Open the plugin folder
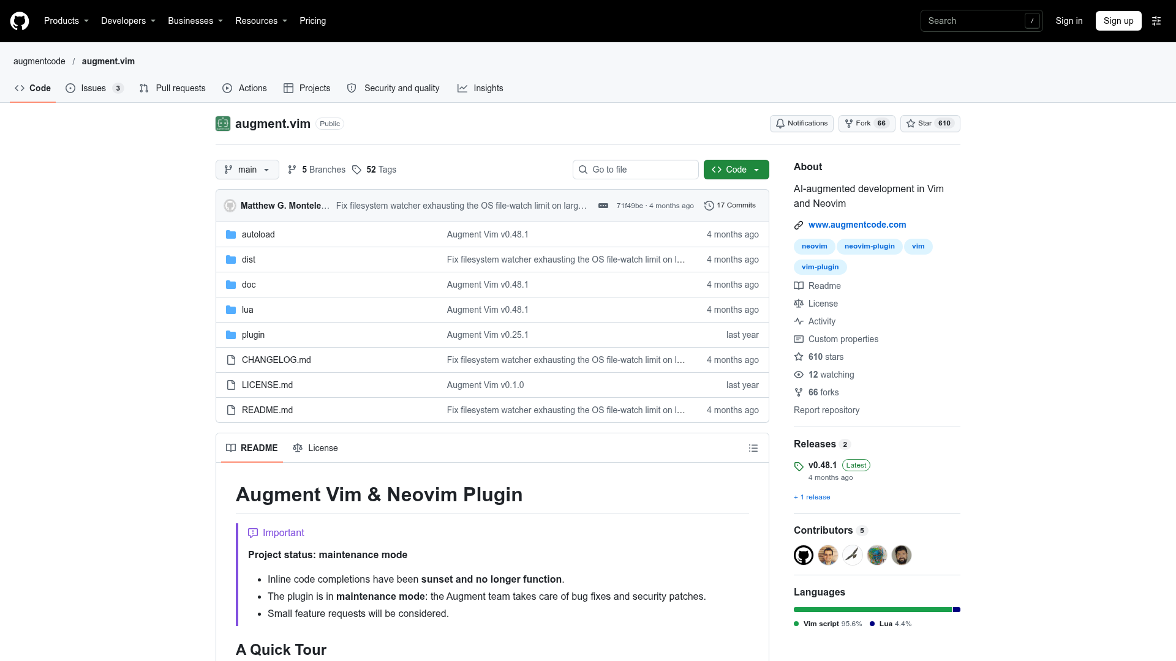The image size is (1176, 661). (x=254, y=335)
